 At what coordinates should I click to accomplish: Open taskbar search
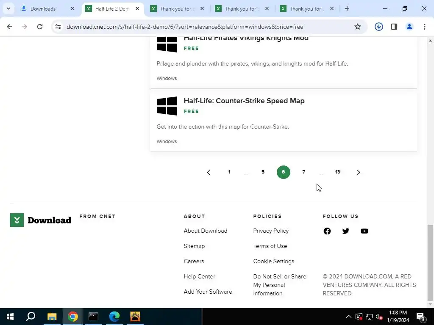click(x=31, y=317)
